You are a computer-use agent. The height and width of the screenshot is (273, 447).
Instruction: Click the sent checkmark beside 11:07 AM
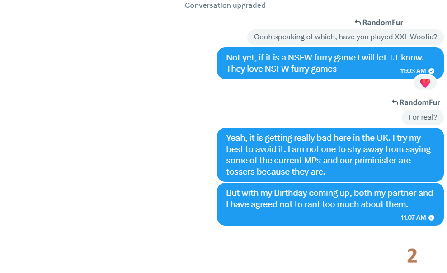432,217
